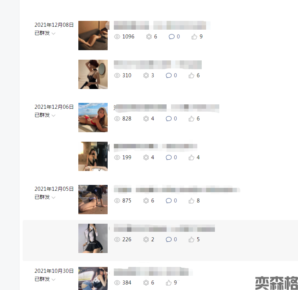298x290 pixels.
Task: Open the article thumbnail next to 226 views
Action: [93, 238]
